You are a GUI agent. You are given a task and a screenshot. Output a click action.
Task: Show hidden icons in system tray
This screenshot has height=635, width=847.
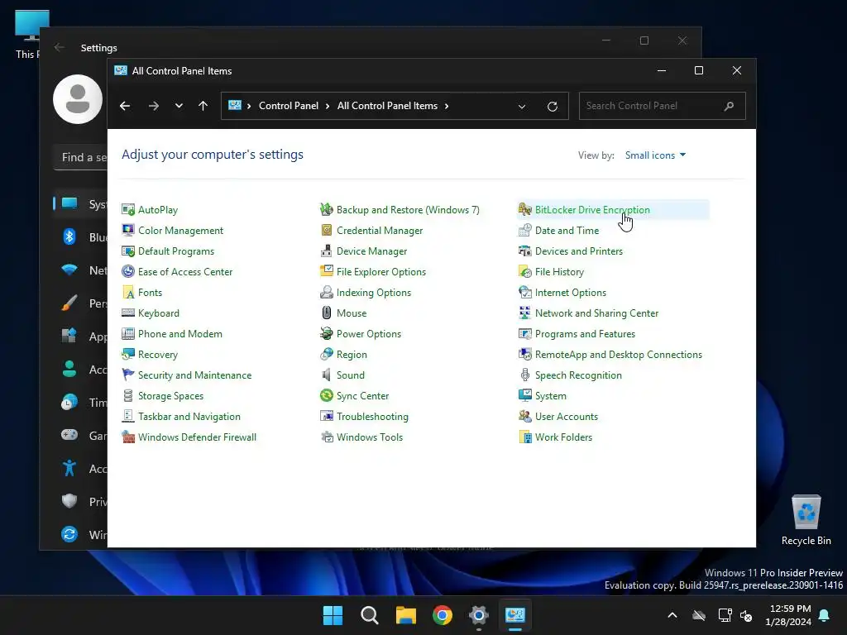(x=672, y=615)
